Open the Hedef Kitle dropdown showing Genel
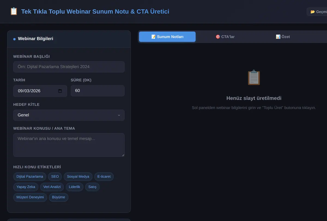Viewport: 327px width, 221px height. [x=69, y=115]
